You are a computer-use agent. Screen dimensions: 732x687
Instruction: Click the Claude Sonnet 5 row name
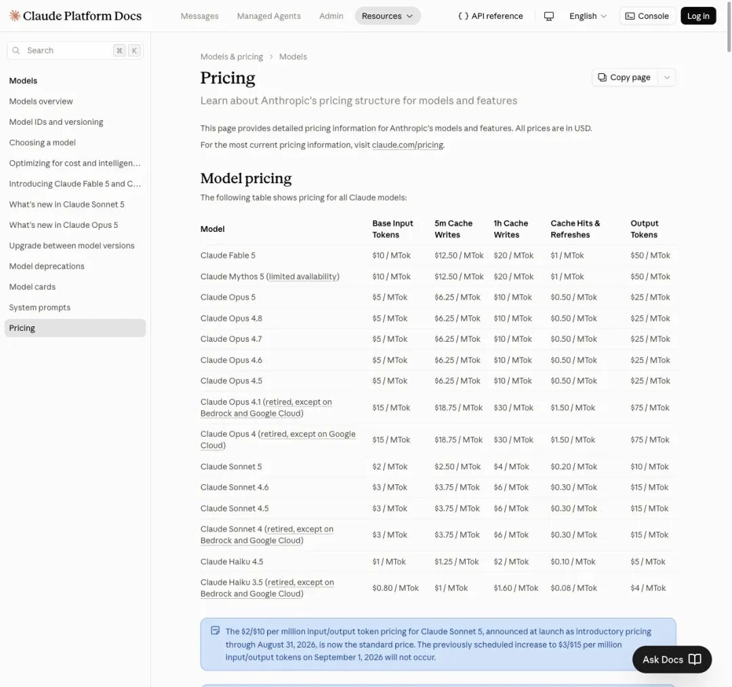231,467
